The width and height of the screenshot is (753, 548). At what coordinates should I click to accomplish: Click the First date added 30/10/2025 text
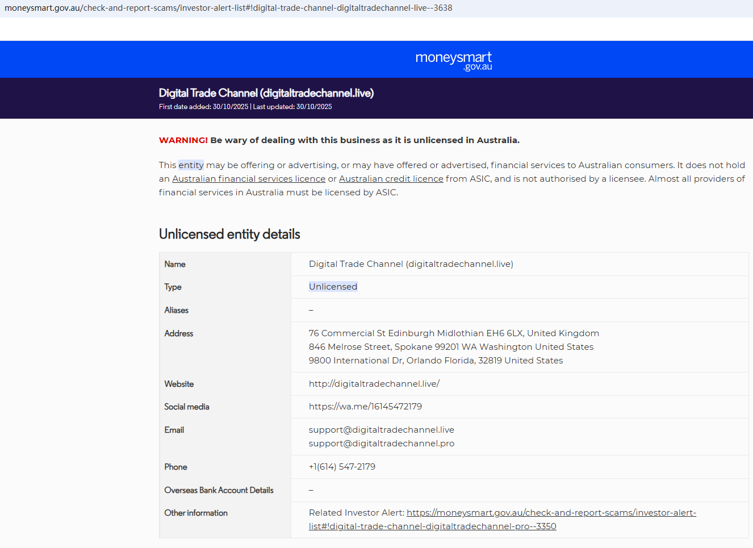pos(203,107)
